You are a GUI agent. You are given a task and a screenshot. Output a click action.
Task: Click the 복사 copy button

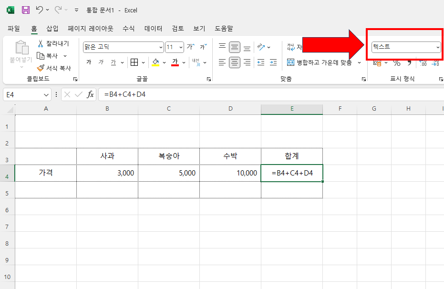pos(48,56)
